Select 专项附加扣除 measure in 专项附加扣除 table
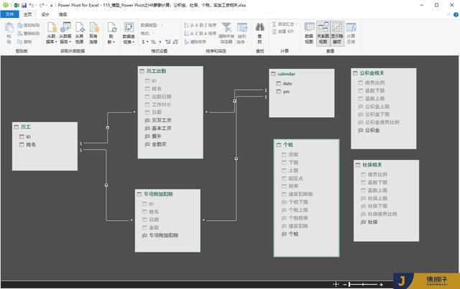This screenshot has width=460, height=289. 163,235
